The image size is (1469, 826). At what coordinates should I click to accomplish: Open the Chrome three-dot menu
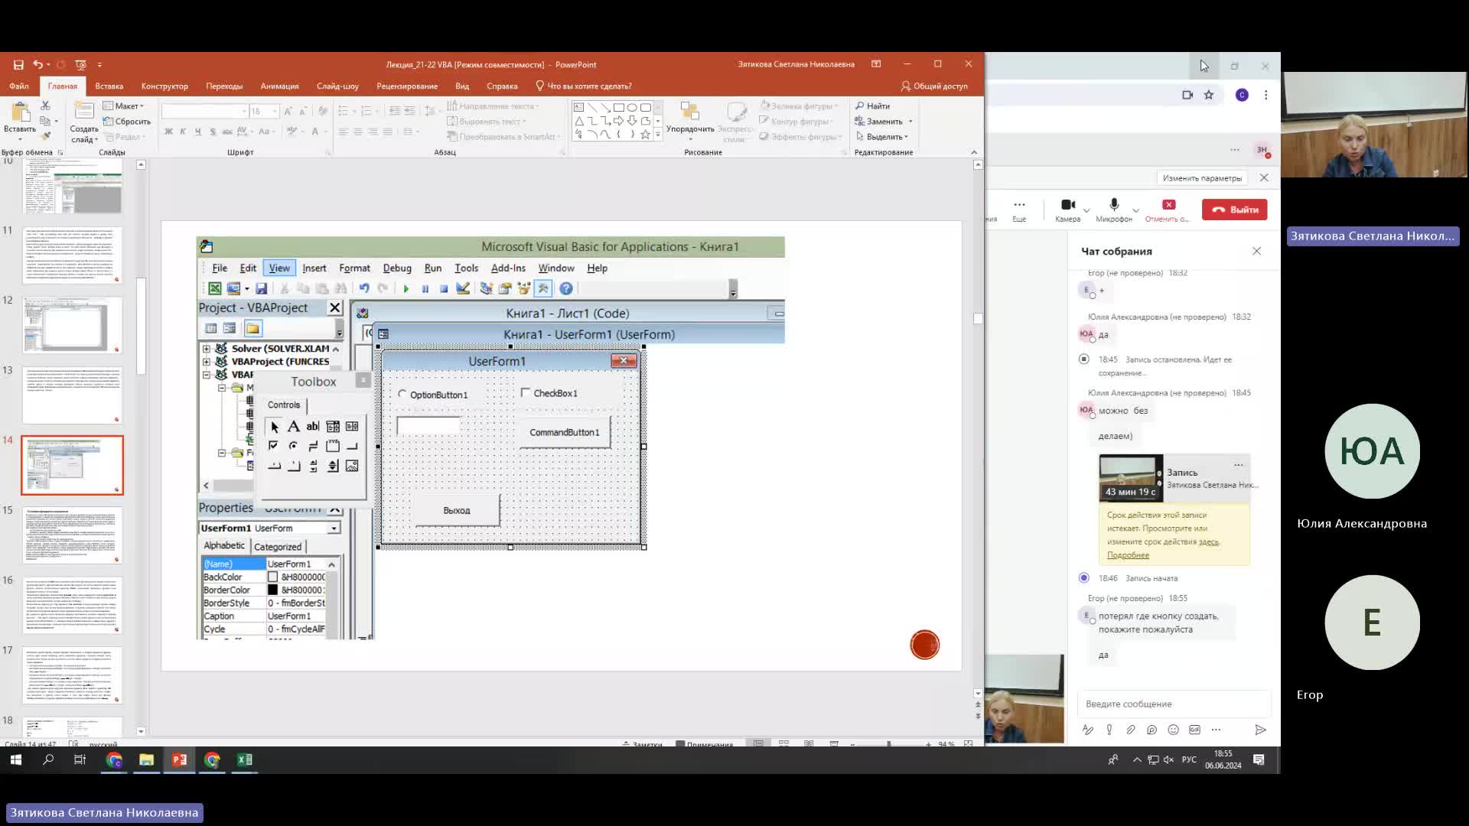tap(1265, 95)
